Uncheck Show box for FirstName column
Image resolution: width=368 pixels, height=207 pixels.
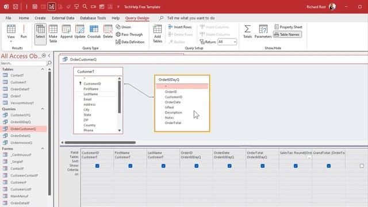pos(131,166)
